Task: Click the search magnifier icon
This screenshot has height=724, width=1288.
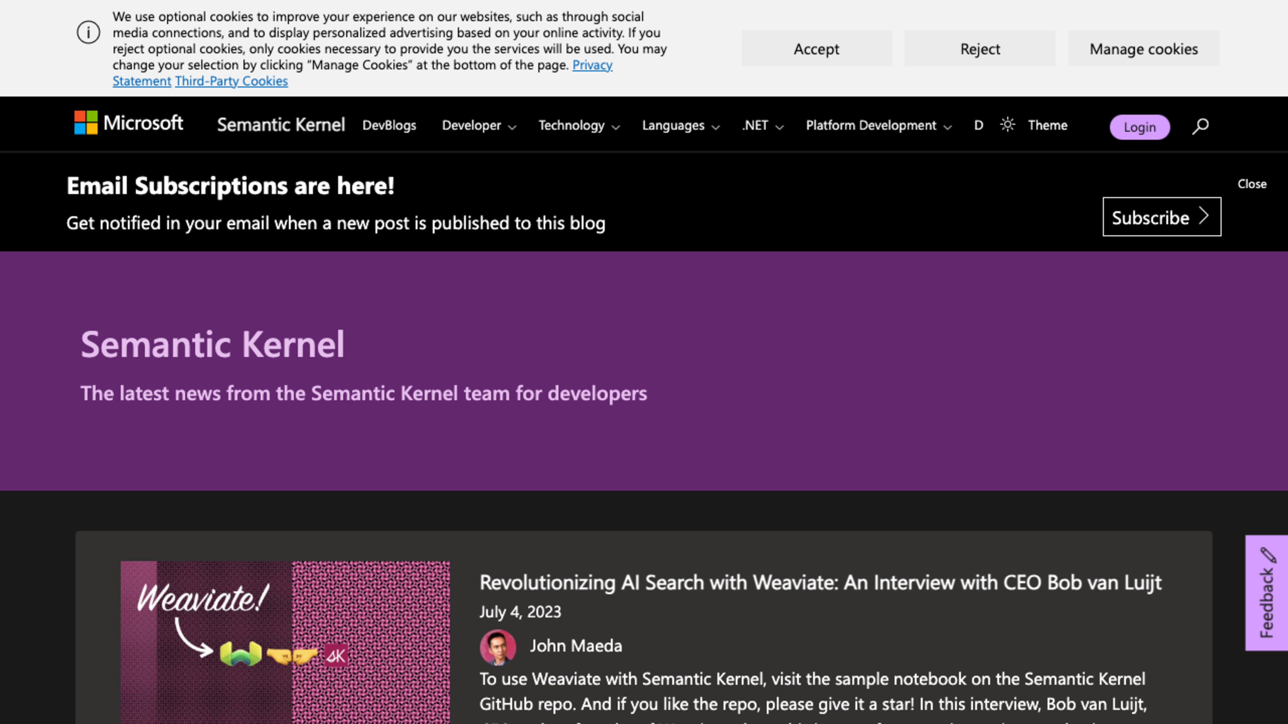Action: [1201, 126]
